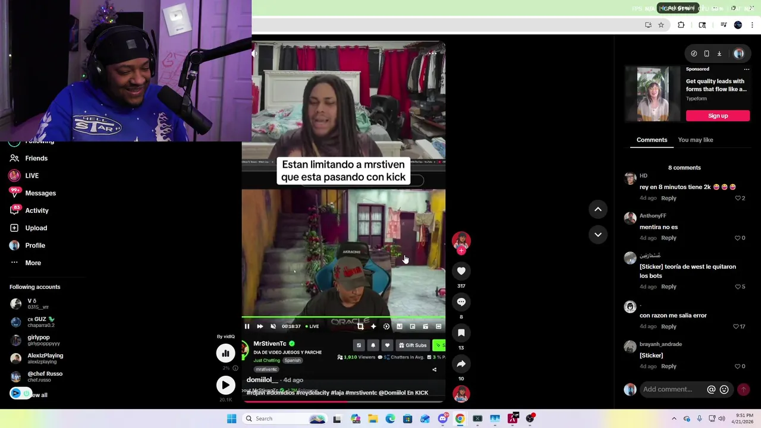Reply to HD's comment
Viewport: 761px width, 428px height.
pos(668,198)
